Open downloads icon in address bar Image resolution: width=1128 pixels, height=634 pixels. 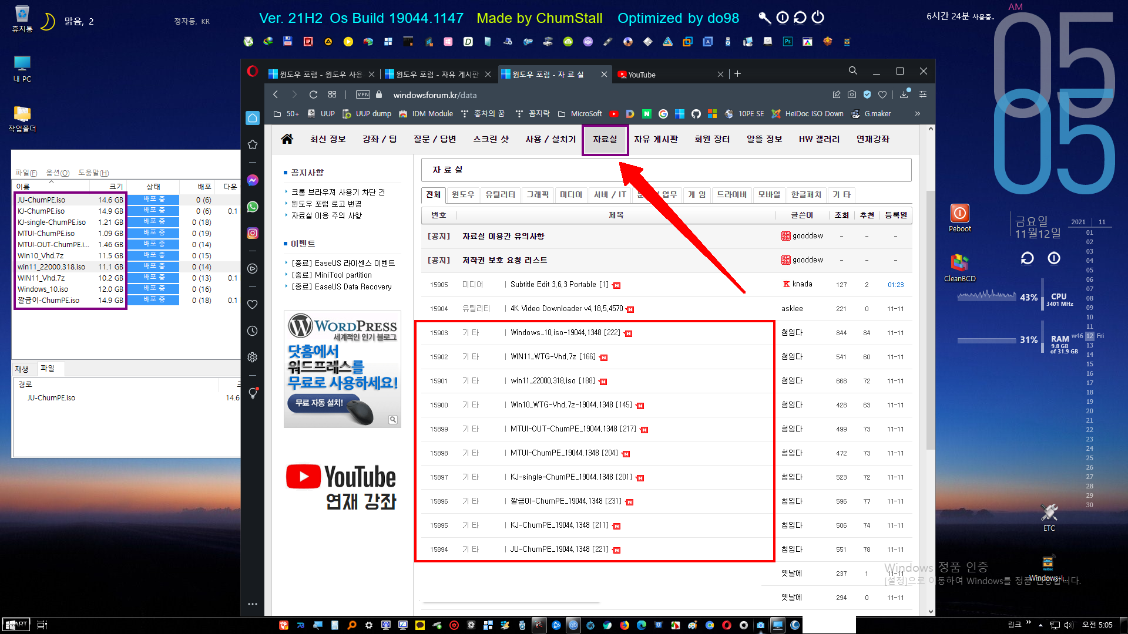click(x=905, y=94)
